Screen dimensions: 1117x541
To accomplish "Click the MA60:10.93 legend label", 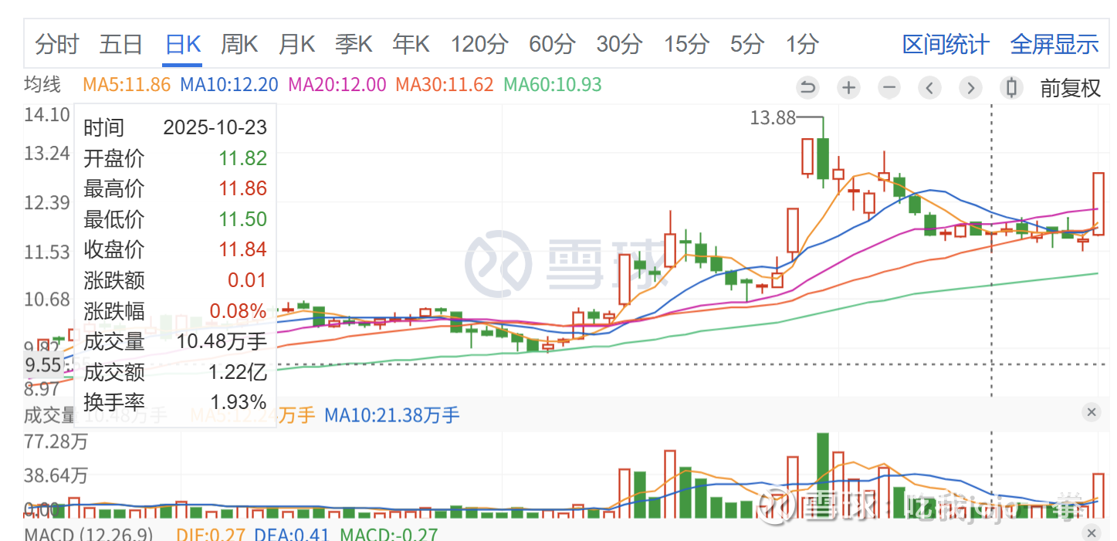I will click(553, 85).
